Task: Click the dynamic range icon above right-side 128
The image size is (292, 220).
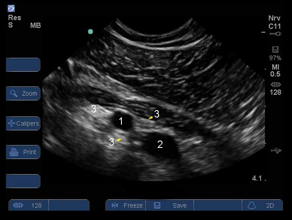Action: coord(275,84)
